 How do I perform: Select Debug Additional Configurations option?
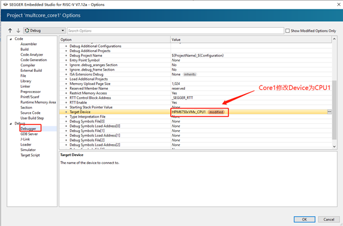click(x=95, y=46)
